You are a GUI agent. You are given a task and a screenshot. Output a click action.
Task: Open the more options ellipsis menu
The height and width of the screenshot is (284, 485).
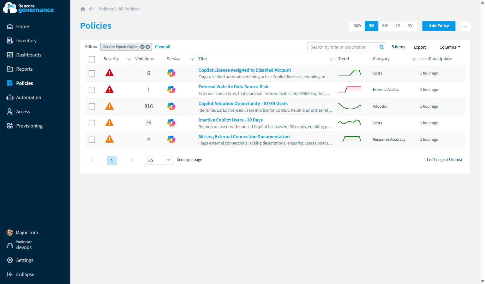[465, 26]
